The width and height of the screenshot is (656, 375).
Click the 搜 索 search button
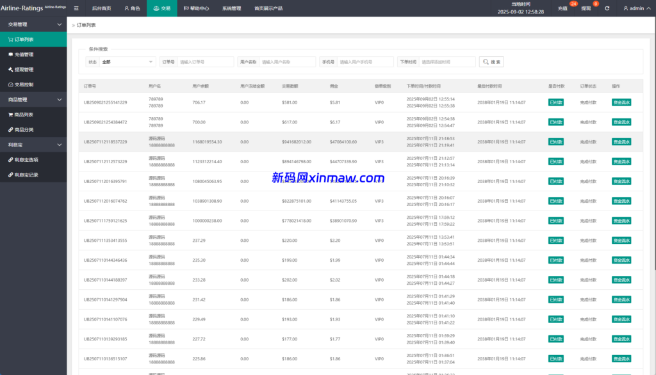(x=491, y=61)
